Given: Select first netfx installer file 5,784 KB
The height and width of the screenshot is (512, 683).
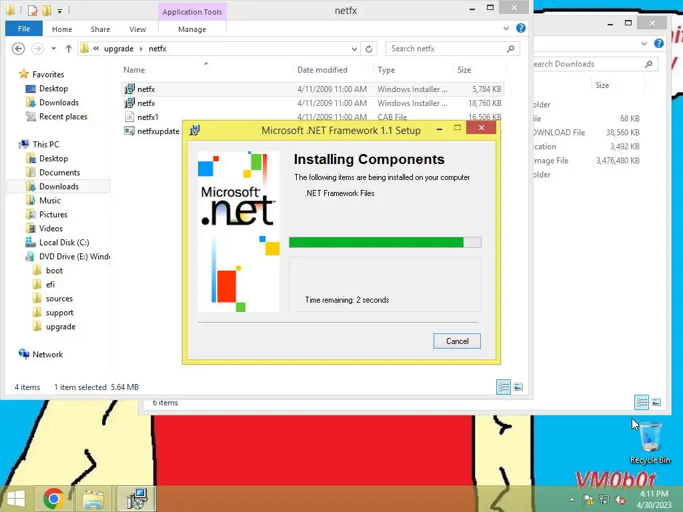Looking at the screenshot, I should [x=312, y=89].
